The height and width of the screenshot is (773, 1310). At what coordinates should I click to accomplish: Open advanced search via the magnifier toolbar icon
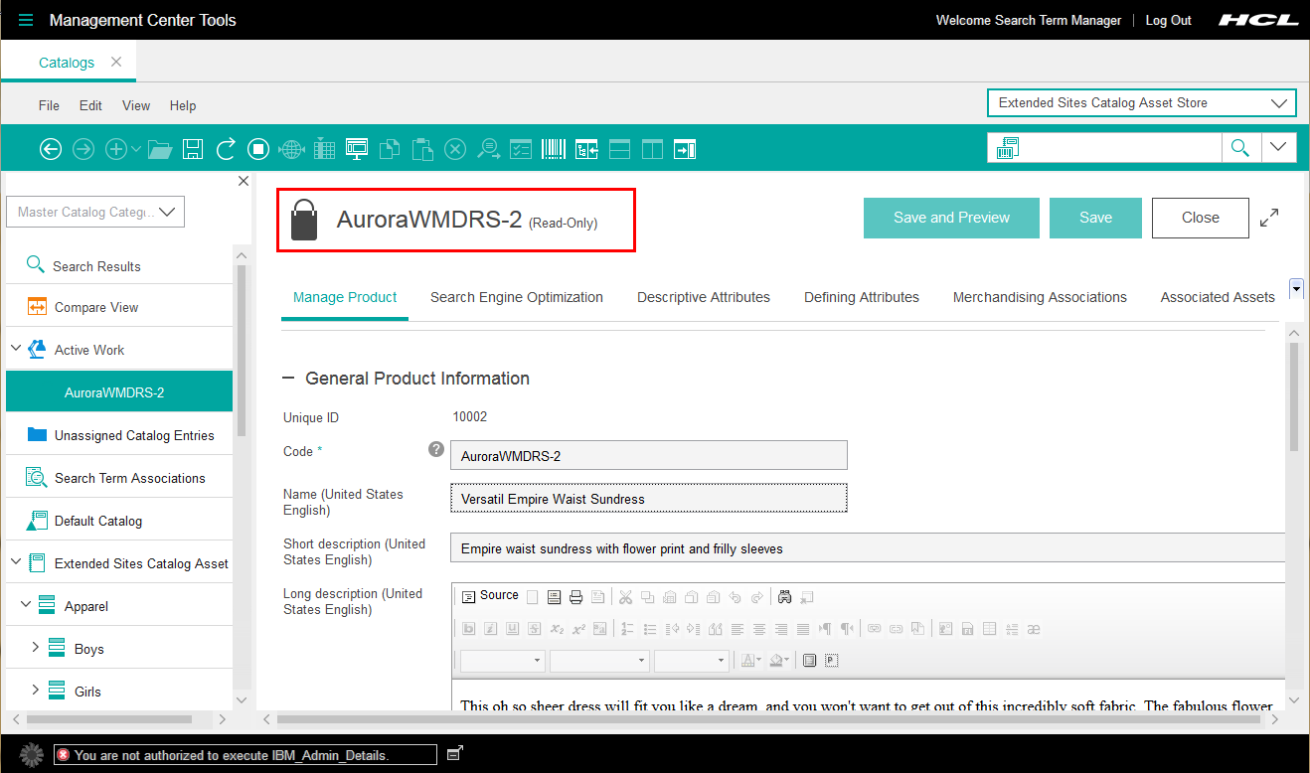click(x=489, y=148)
